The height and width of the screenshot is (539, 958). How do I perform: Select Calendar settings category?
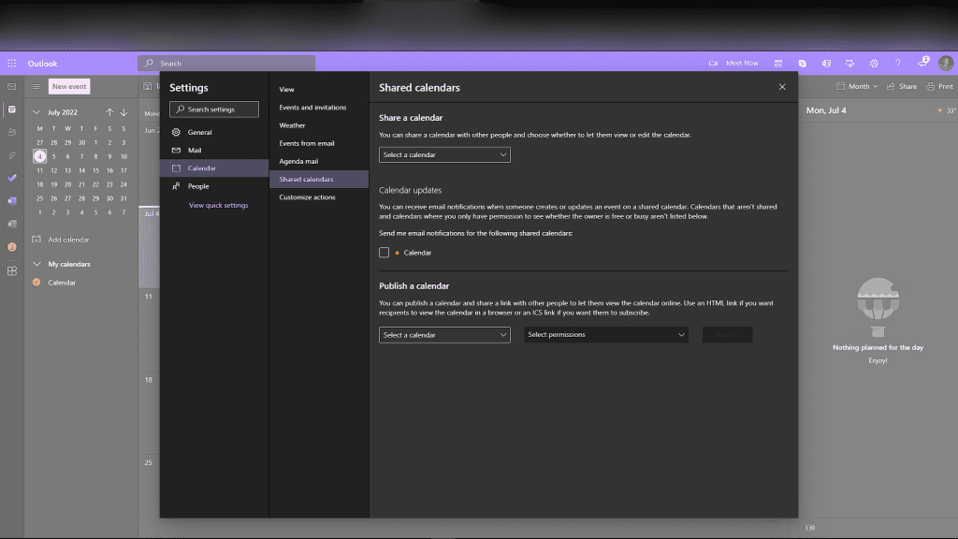(214, 168)
